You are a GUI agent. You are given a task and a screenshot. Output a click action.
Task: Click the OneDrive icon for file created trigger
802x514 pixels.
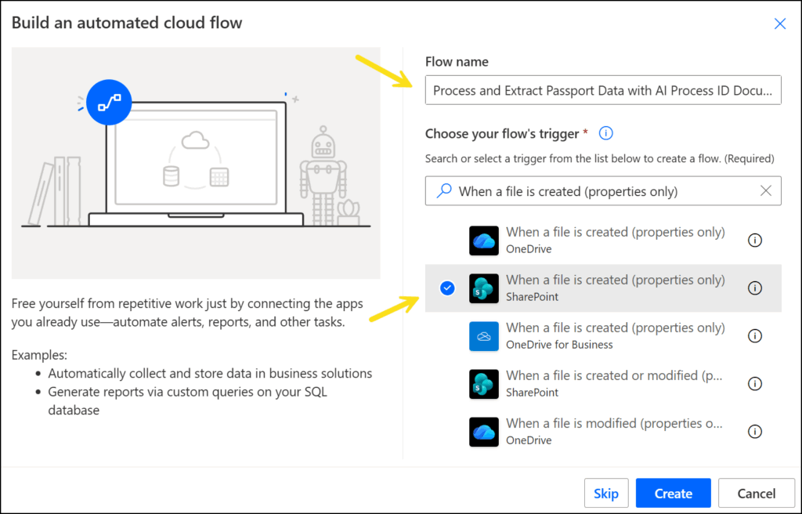tap(484, 241)
